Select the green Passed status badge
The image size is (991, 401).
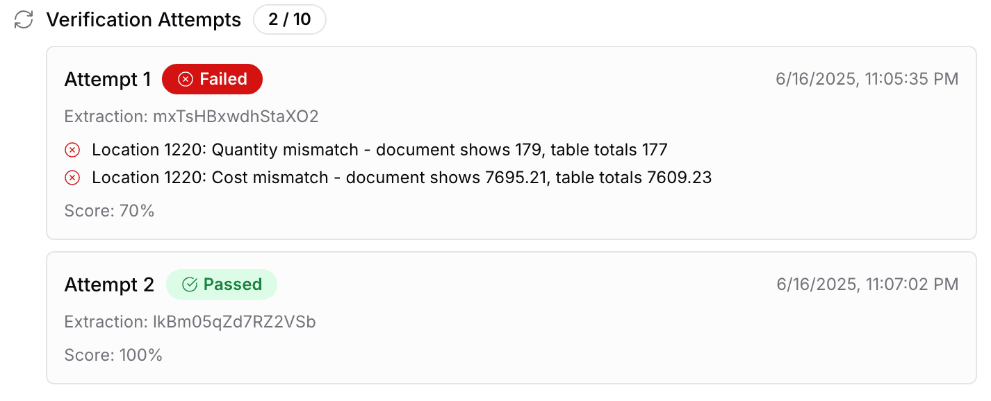tap(222, 284)
